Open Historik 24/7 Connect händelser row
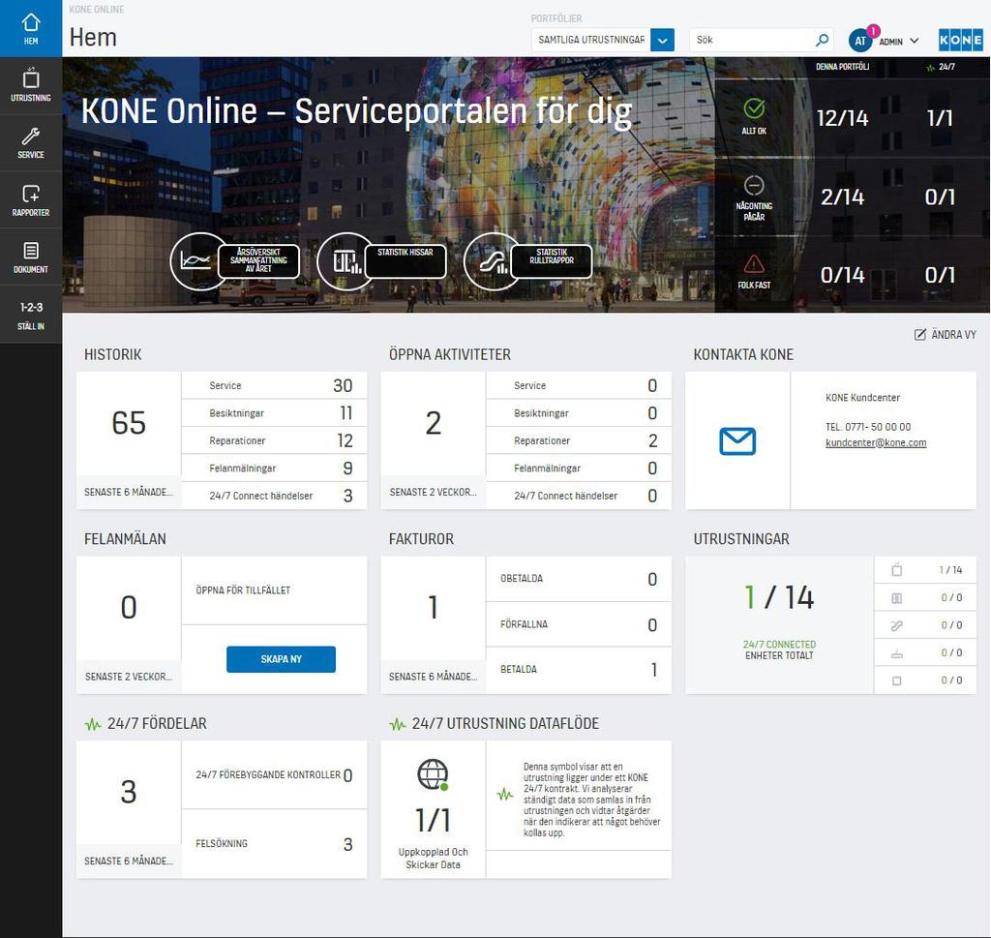The height and width of the screenshot is (938, 991). point(274,496)
